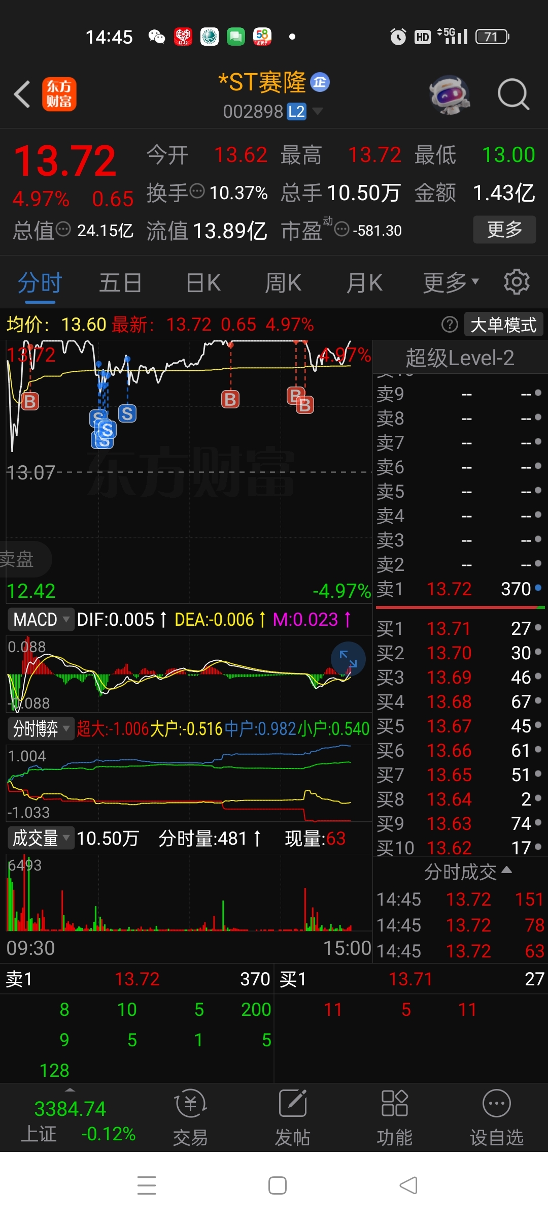
Task: Open the MACD indicator dropdown
Action: [x=41, y=620]
